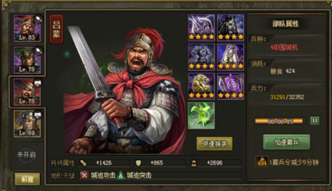332x191 pixels.
Task: Click the 快速换装 quick equip button
Action: 214,144
